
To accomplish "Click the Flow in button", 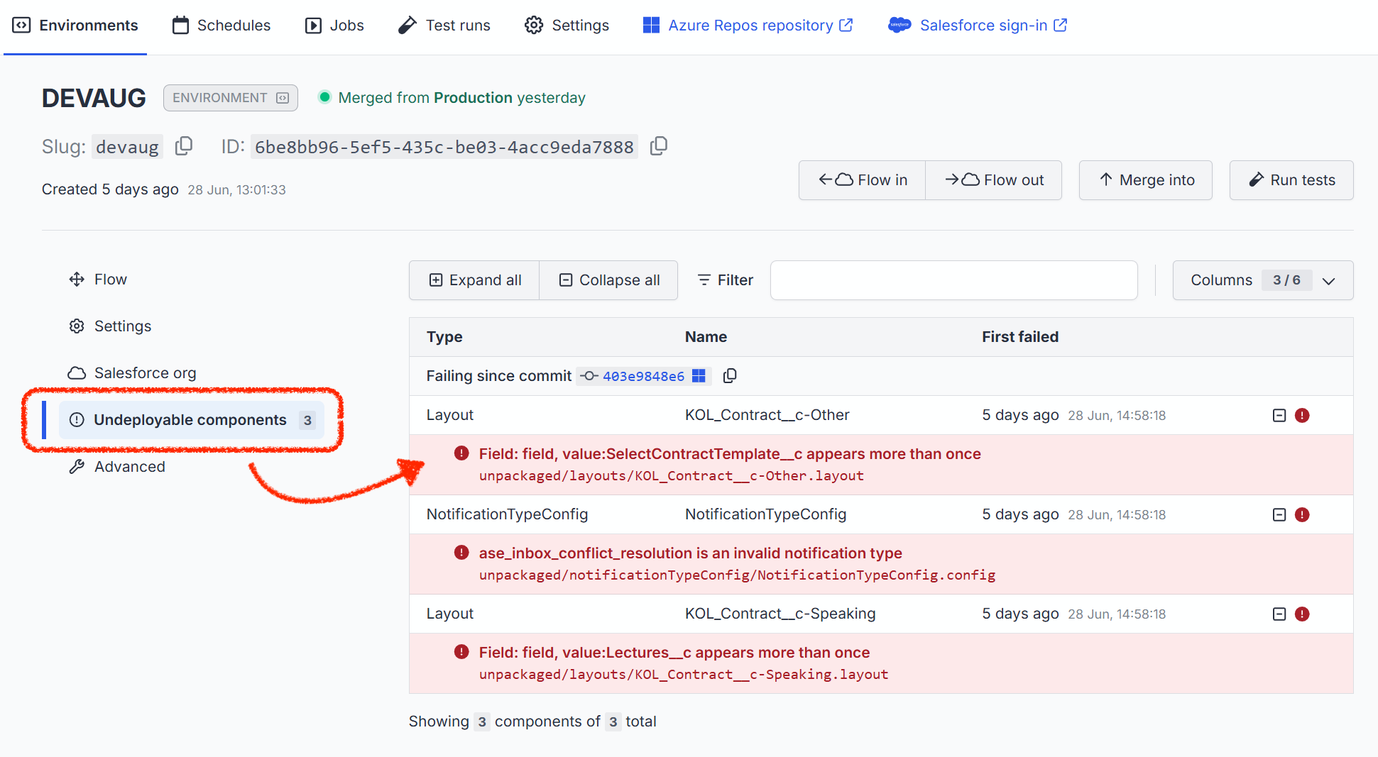I will point(863,180).
